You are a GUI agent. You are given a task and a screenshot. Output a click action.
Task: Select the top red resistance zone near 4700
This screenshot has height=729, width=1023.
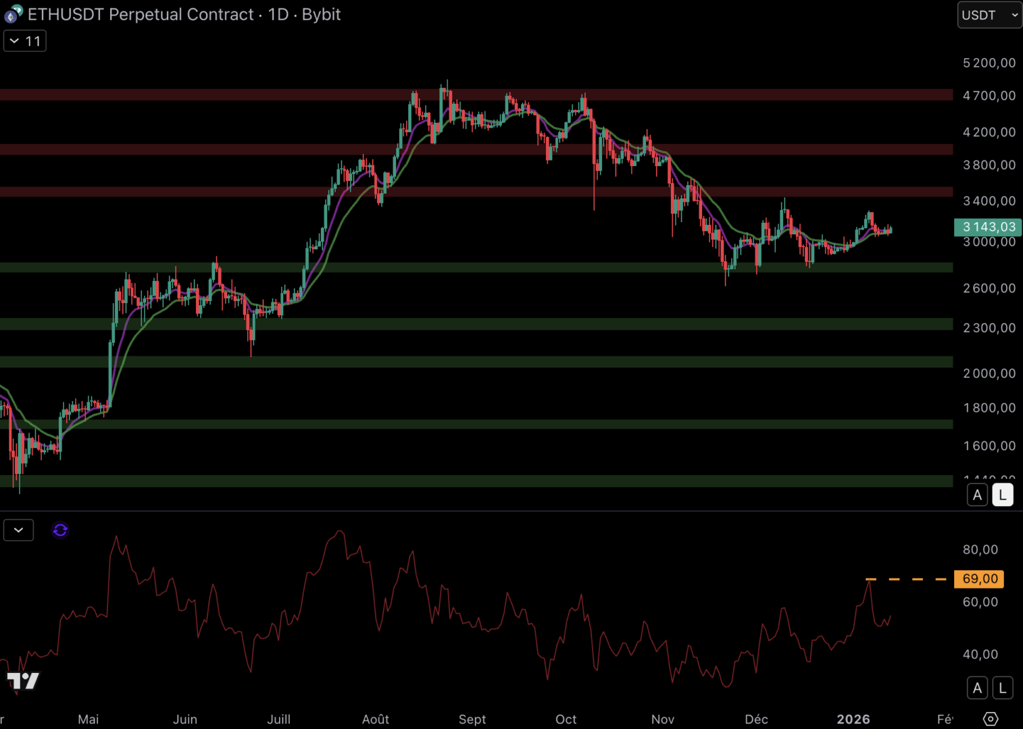[x=203, y=94]
